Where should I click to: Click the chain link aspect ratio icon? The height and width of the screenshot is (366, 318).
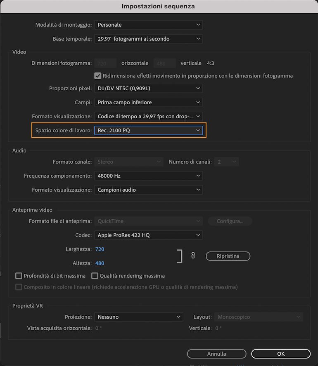193,256
